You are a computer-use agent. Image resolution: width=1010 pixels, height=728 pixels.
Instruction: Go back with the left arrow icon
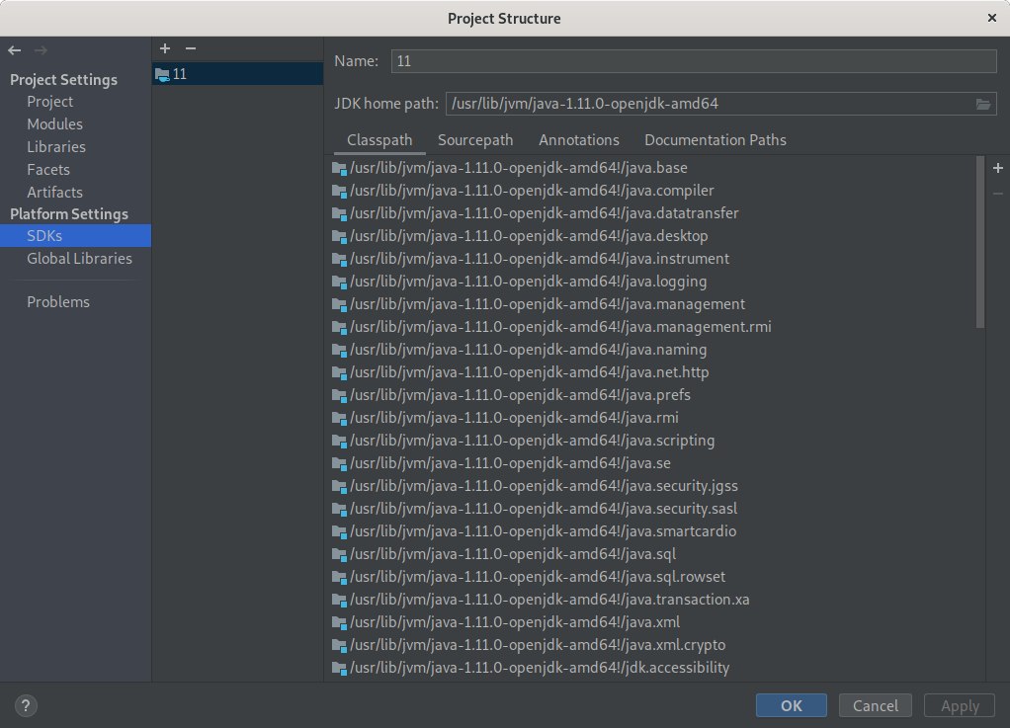point(14,50)
